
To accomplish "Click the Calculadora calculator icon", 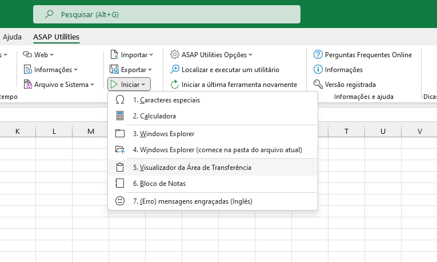I will click(x=120, y=116).
